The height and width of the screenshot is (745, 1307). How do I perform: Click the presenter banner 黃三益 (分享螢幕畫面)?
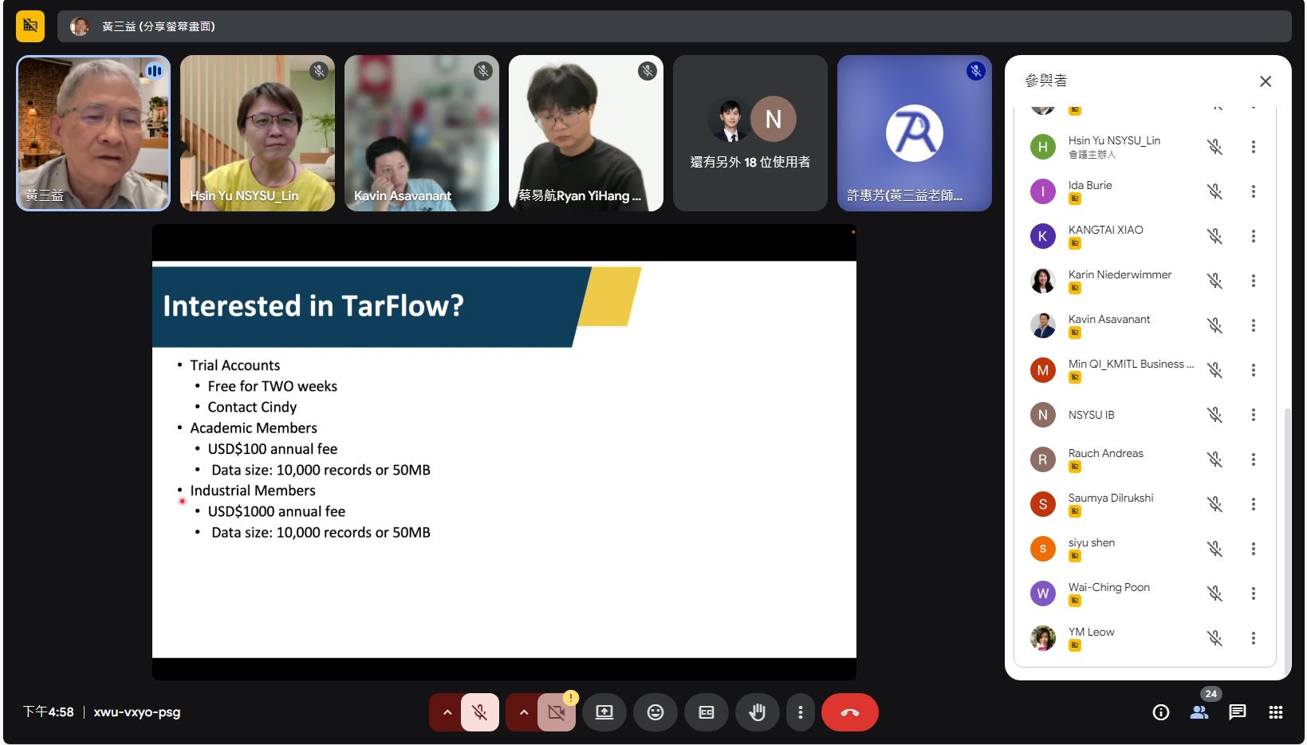pyautogui.click(x=675, y=26)
